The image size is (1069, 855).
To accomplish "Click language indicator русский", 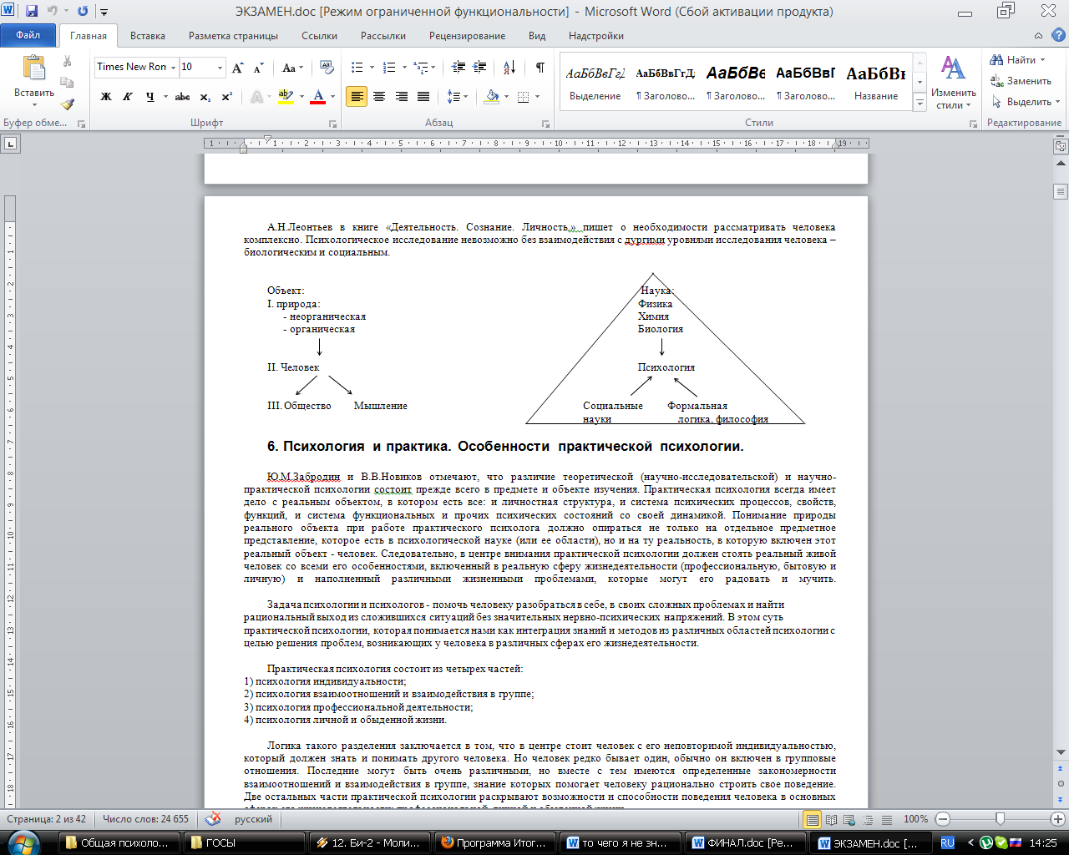I will (x=253, y=819).
